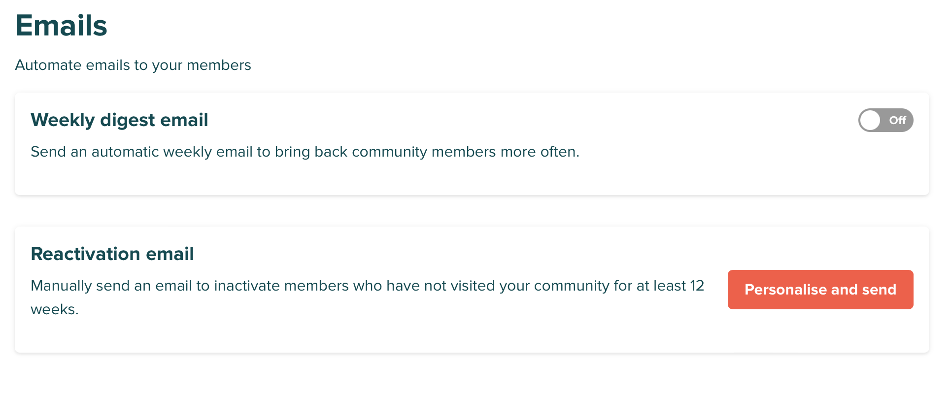
Task: Click the Reactivation email title
Action: [112, 254]
